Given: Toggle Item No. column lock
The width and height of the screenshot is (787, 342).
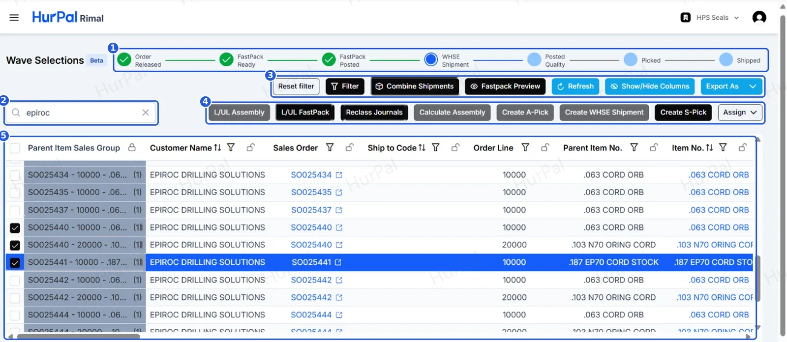Looking at the screenshot, I should point(743,147).
